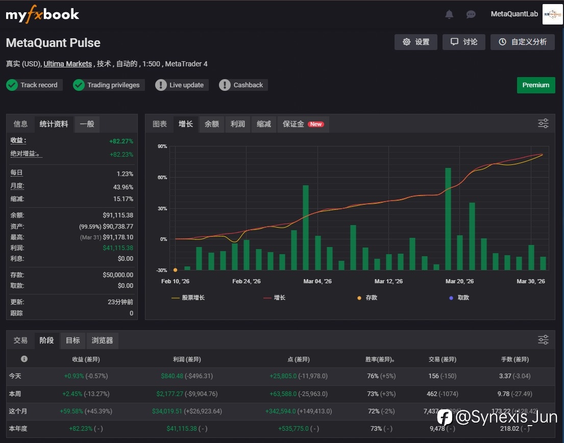This screenshot has height=443, width=564.
Task: Click the Cashback warning icon
Action: point(225,85)
